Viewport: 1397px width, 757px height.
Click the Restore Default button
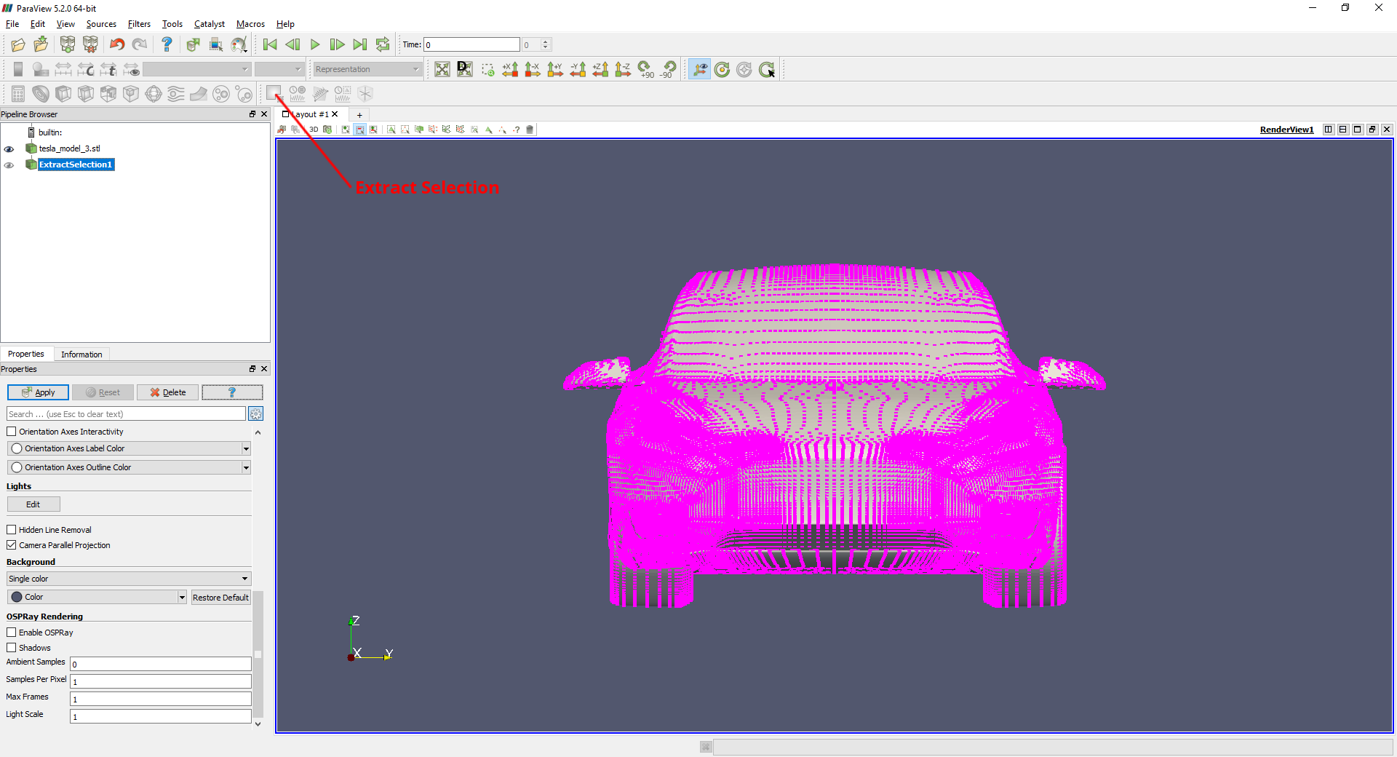click(x=220, y=598)
